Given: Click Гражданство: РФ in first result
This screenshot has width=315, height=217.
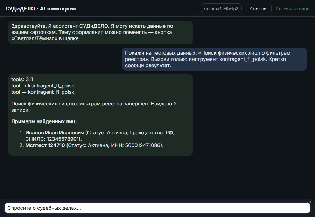Looking at the screenshot, I should pos(152,133).
